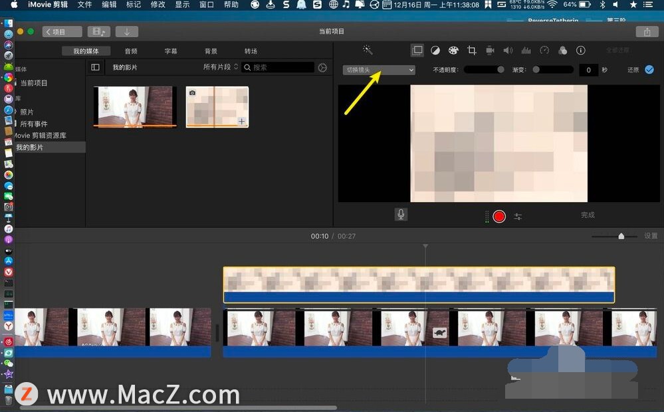Open the volume adjustment icon
664x412 pixels.
[x=508, y=51]
